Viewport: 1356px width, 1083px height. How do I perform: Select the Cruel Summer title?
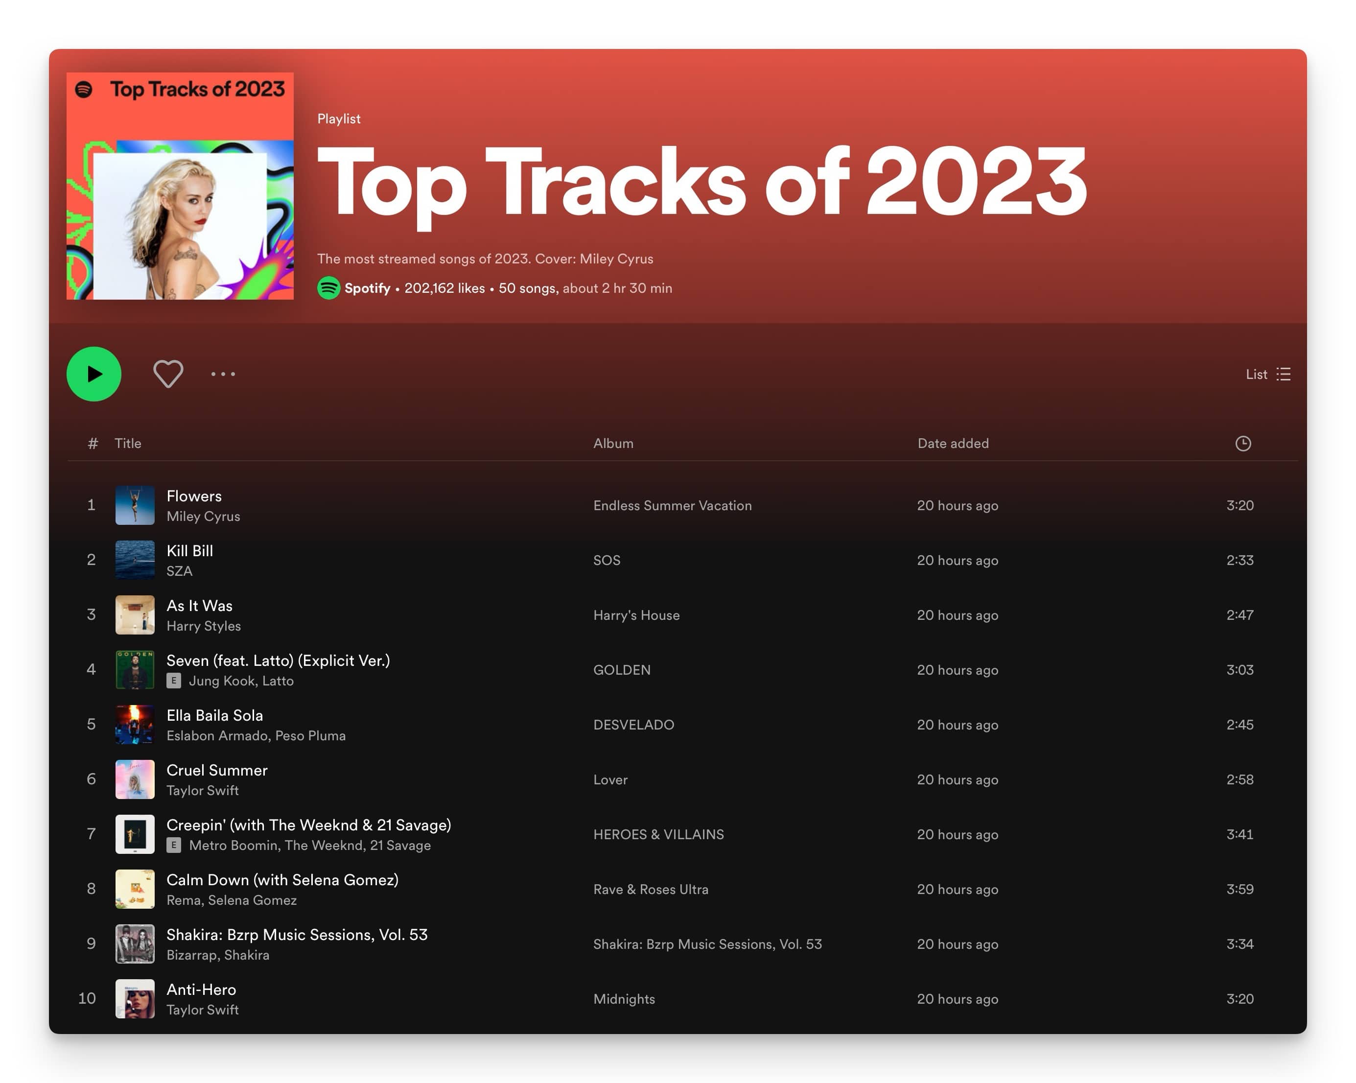coord(216,770)
